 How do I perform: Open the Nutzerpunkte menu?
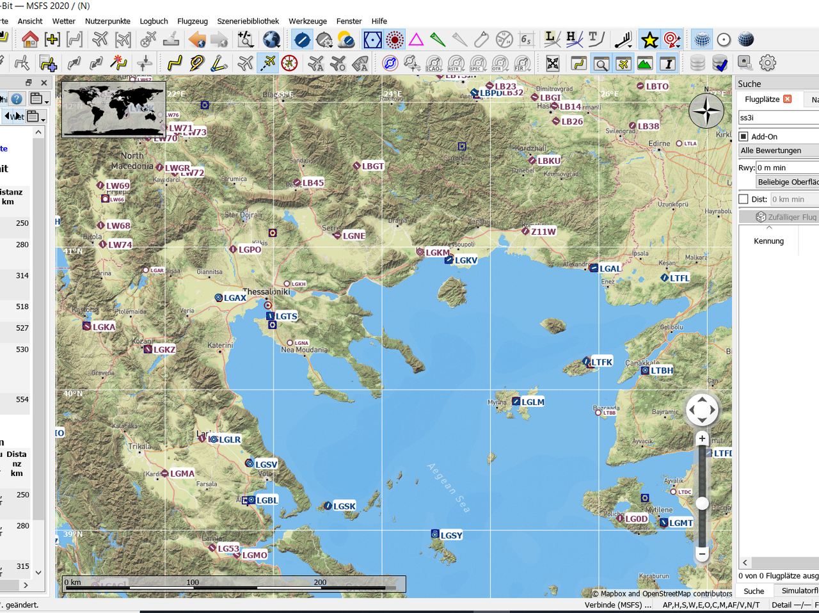(x=107, y=21)
